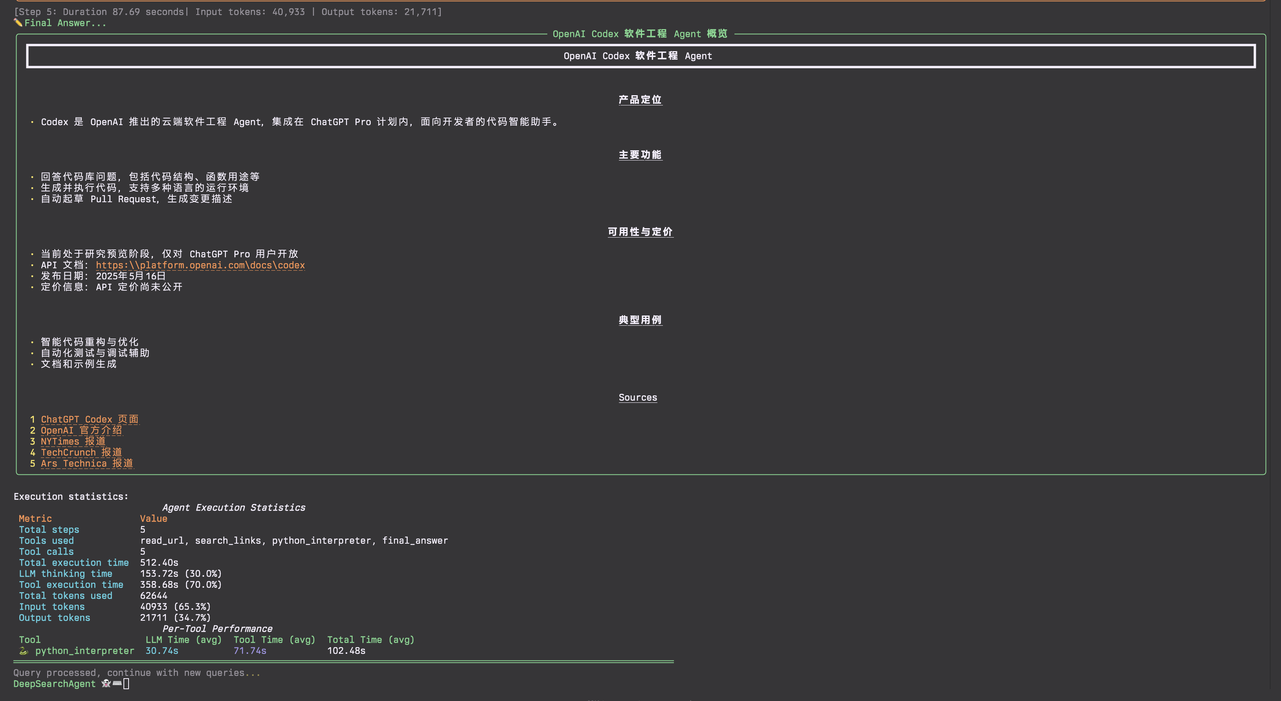Click the 71.74s tool time value
Image resolution: width=1281 pixels, height=701 pixels.
click(250, 651)
